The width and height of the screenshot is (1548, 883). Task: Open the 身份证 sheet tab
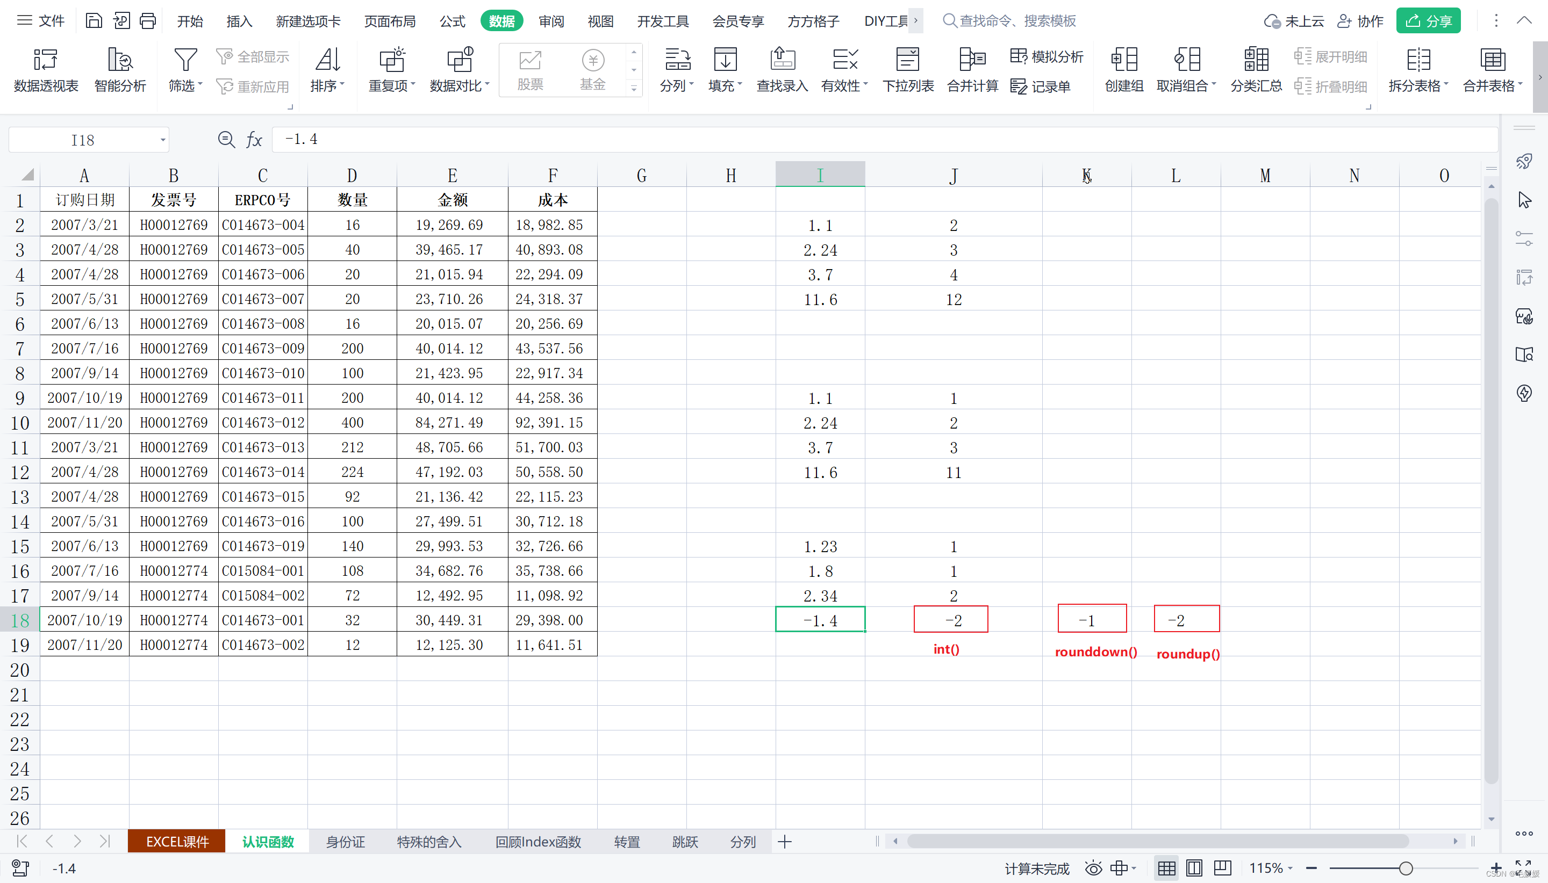(x=345, y=842)
